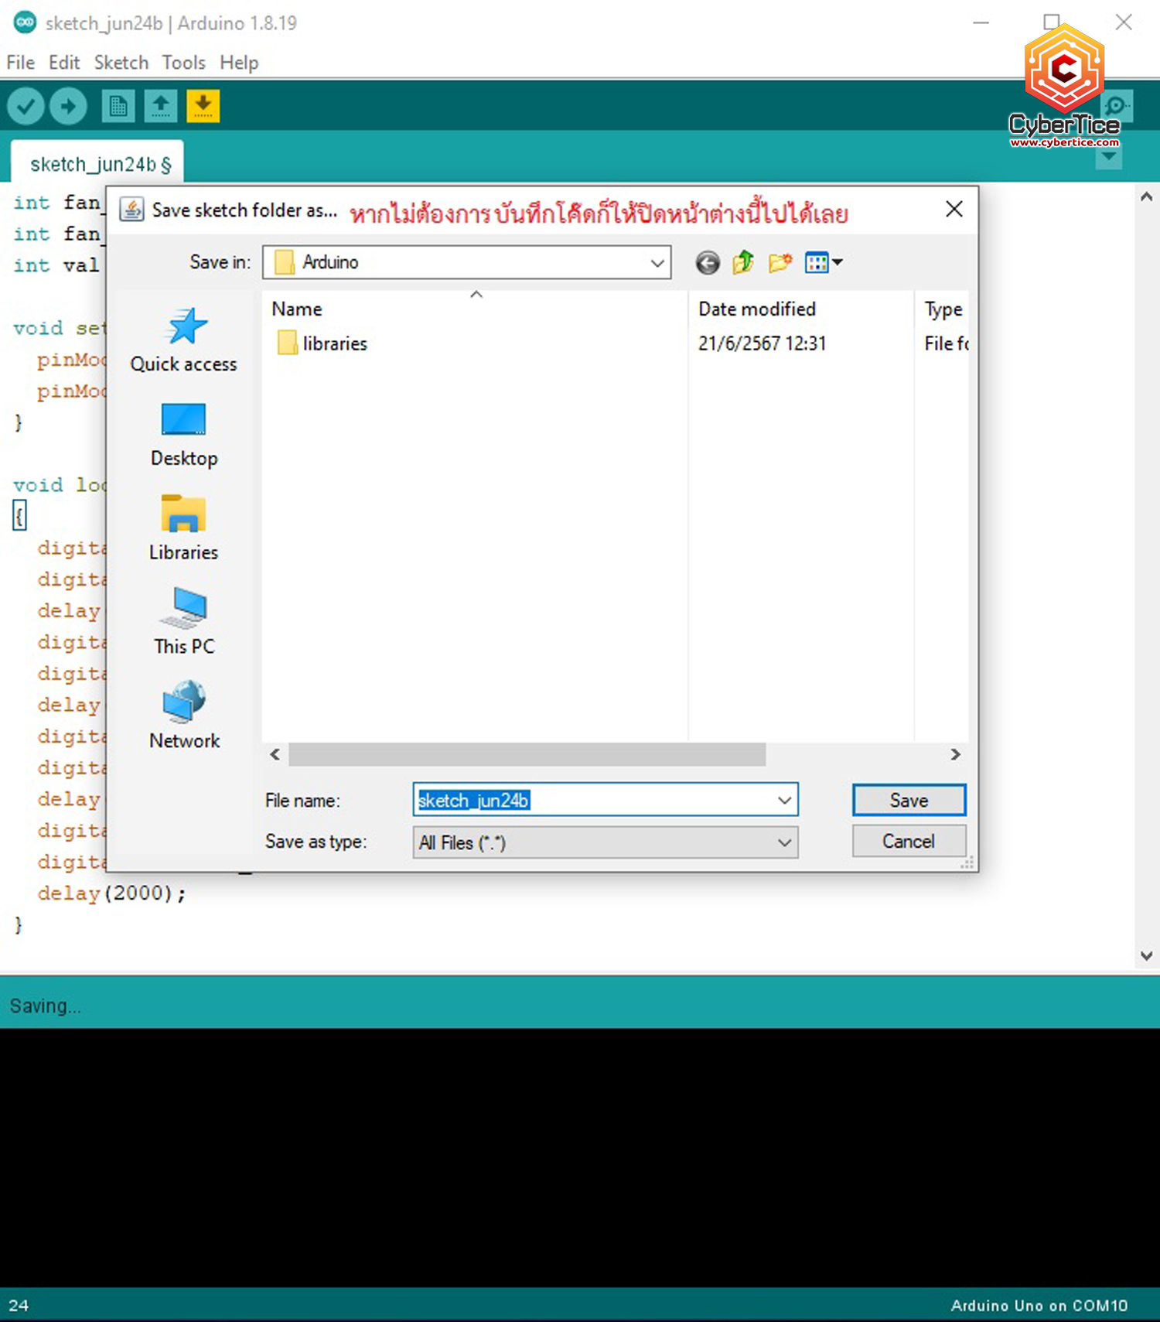
Task: Click the yellow Save sketch icon
Action: pyautogui.click(x=203, y=106)
